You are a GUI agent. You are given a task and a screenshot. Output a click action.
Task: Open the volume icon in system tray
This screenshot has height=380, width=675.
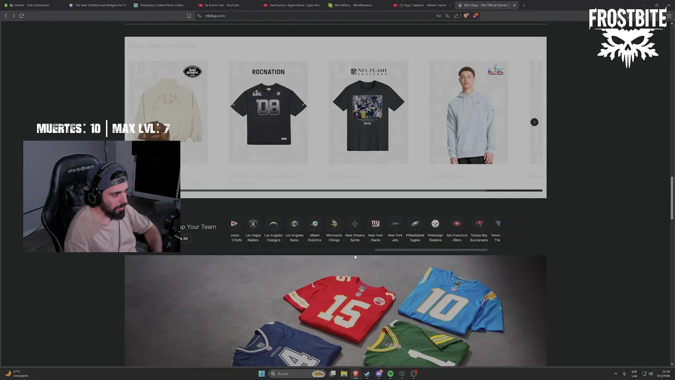pos(651,374)
